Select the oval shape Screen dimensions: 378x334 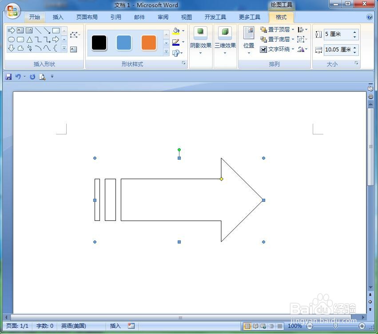coord(12,39)
